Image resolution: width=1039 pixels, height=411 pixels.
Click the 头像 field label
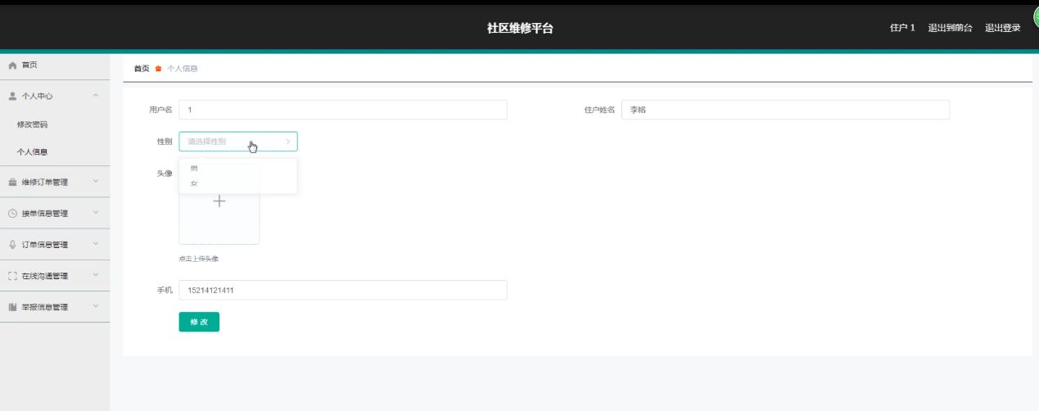tap(165, 173)
